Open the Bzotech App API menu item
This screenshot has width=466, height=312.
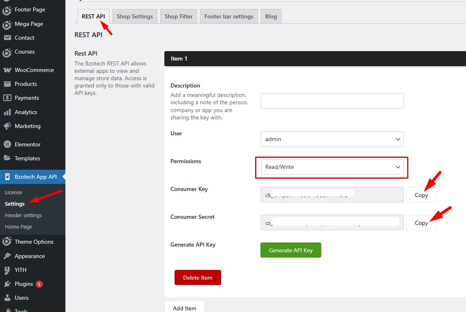click(x=33, y=177)
